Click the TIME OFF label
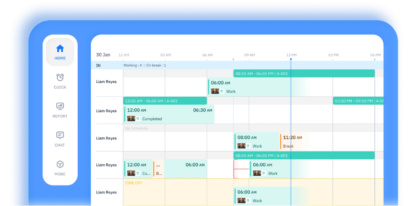413x206 pixels. click(133, 183)
